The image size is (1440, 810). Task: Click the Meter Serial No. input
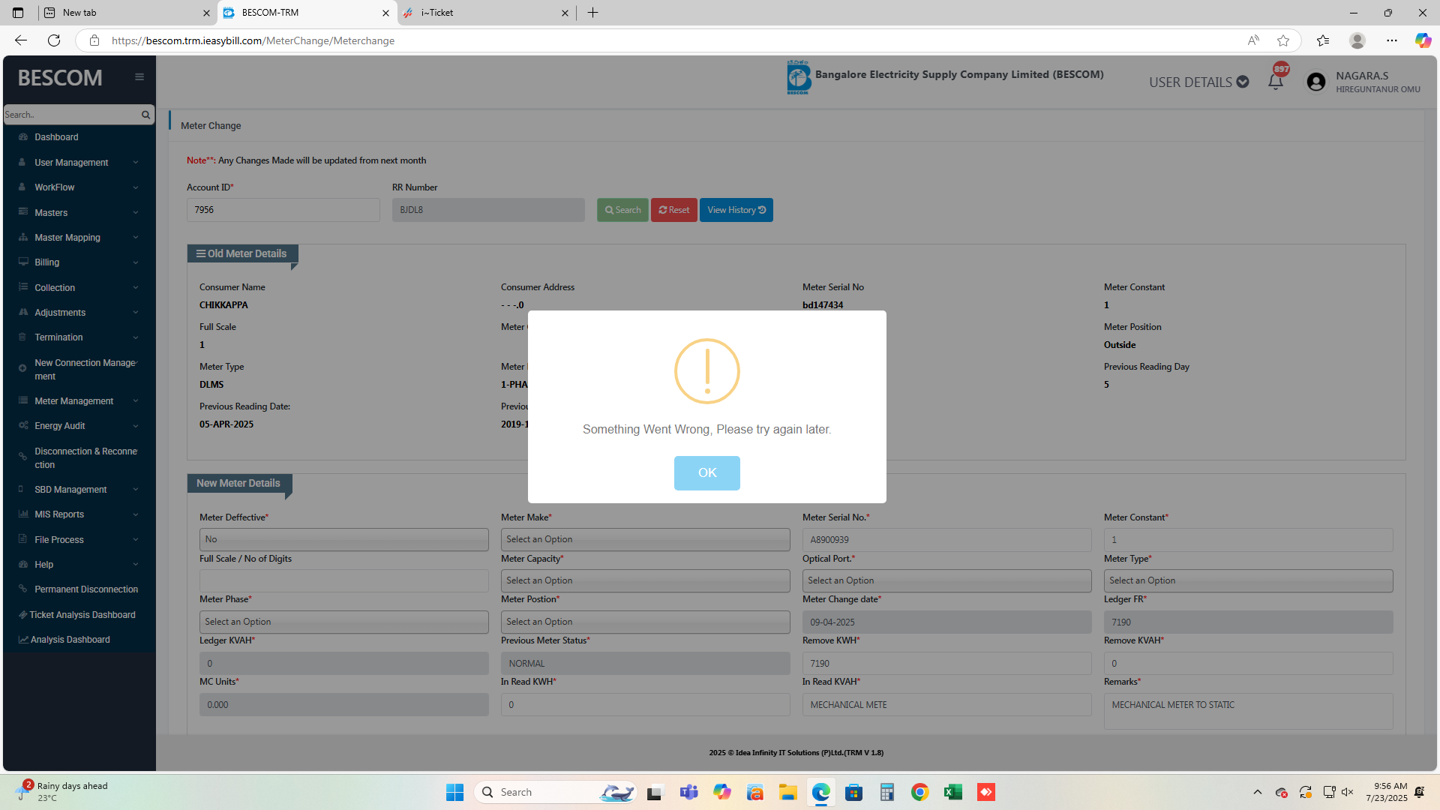[x=946, y=540]
